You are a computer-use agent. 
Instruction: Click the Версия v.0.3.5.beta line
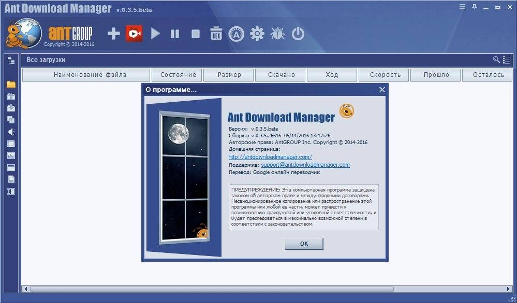pyautogui.click(x=253, y=129)
